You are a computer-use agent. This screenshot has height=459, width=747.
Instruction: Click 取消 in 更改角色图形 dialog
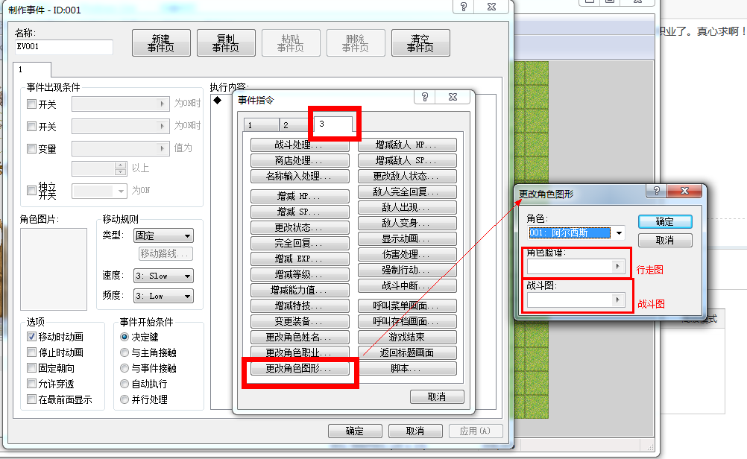point(665,240)
